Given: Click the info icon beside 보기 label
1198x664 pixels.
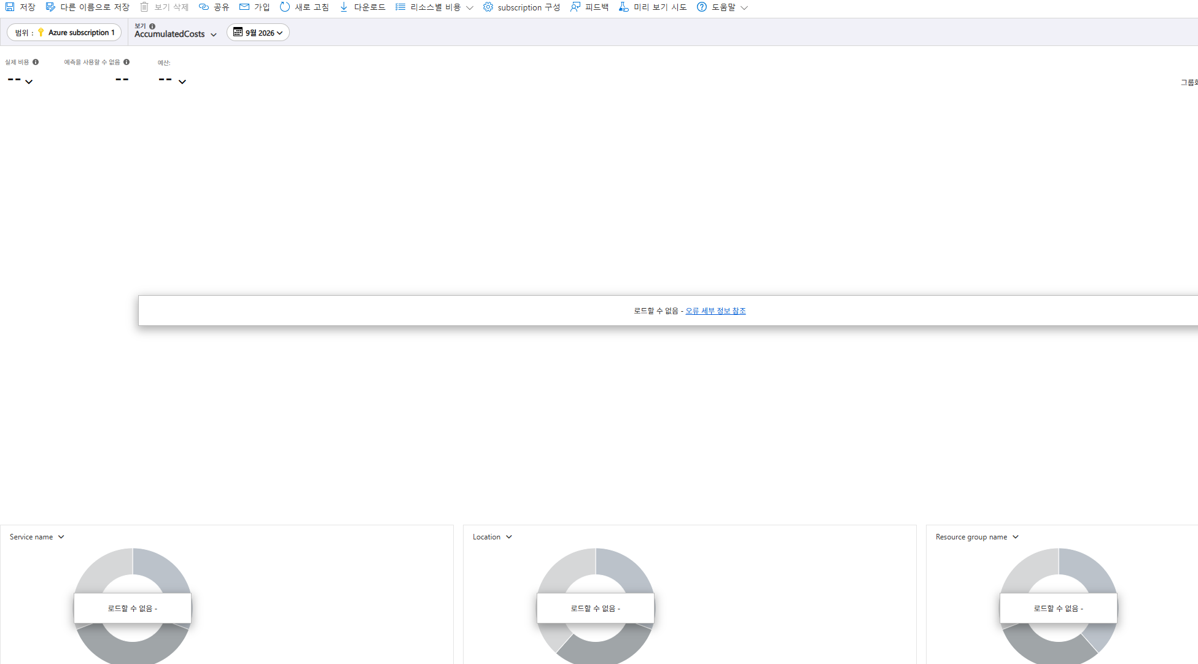Looking at the screenshot, I should click(x=152, y=26).
